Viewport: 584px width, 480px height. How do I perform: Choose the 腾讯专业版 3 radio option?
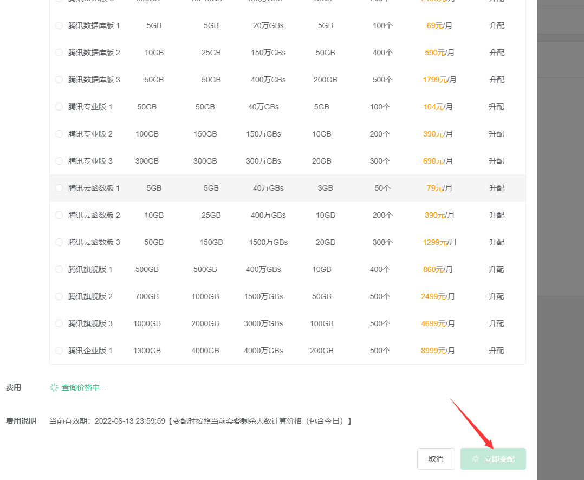tap(59, 161)
